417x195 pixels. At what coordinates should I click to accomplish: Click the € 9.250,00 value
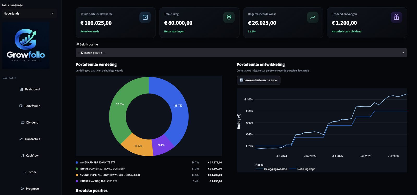[x=216, y=181]
